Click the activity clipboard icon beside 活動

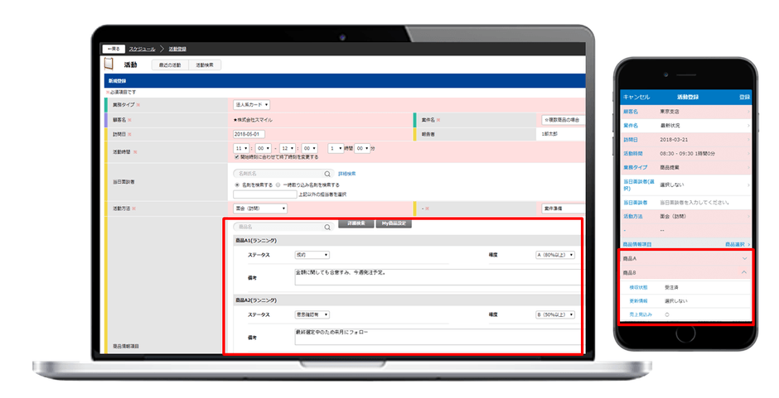pyautogui.click(x=109, y=64)
